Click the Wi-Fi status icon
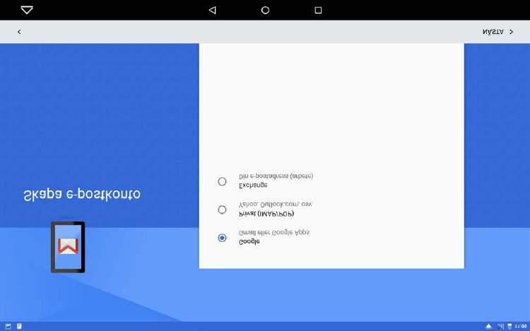 [x=489, y=326]
